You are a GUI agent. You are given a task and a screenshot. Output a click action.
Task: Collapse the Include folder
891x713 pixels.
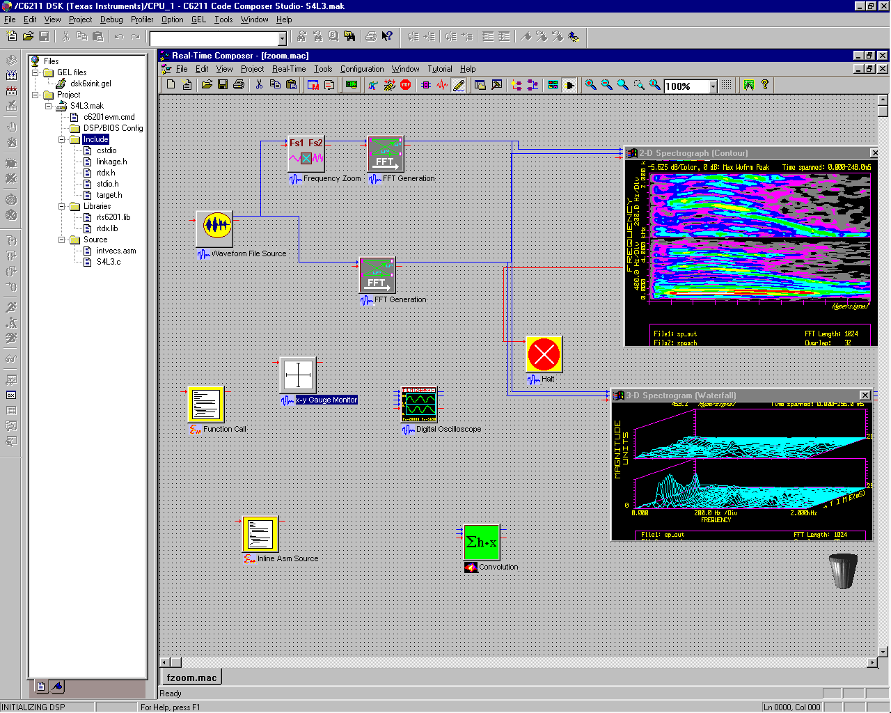[x=62, y=139]
